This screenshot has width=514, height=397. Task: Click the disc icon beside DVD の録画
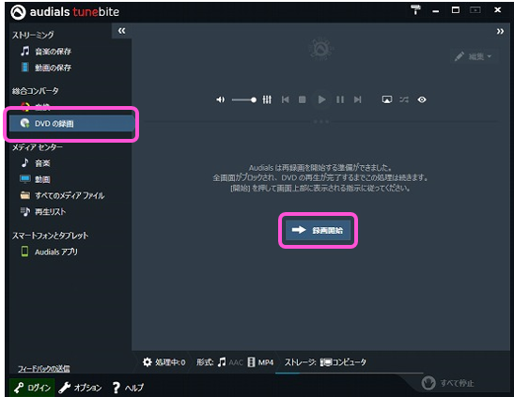coord(24,123)
